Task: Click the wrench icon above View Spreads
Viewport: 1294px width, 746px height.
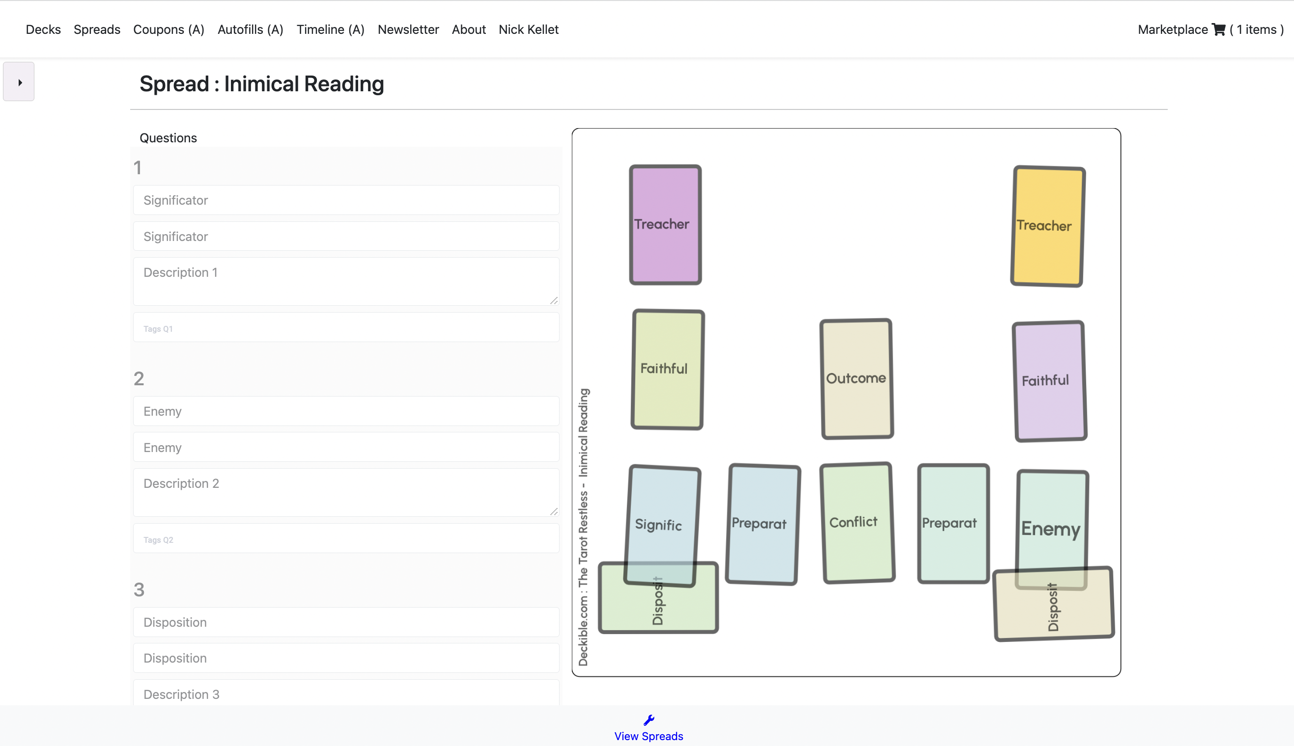Action: (648, 720)
